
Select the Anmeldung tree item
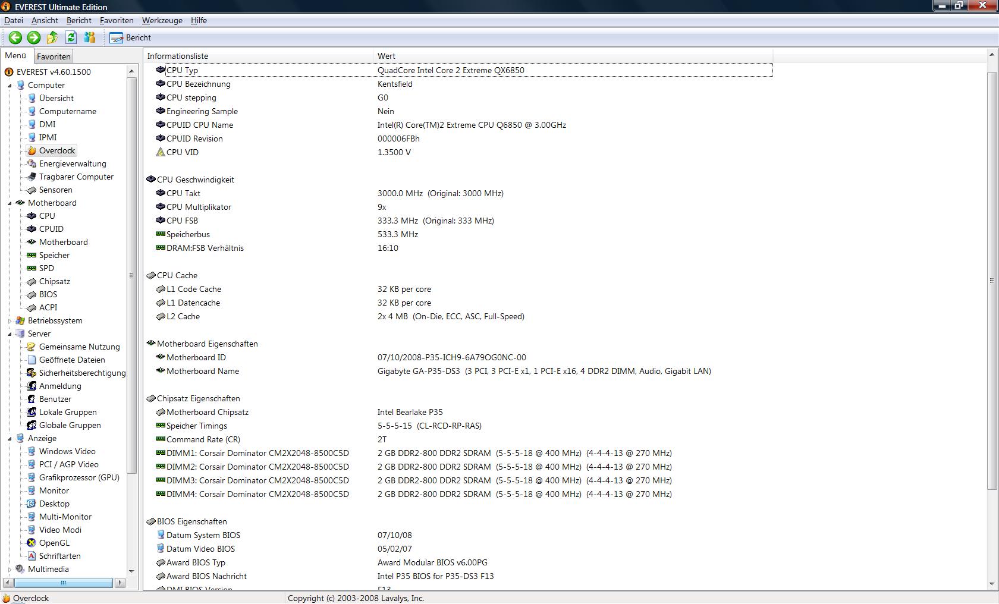(x=60, y=386)
